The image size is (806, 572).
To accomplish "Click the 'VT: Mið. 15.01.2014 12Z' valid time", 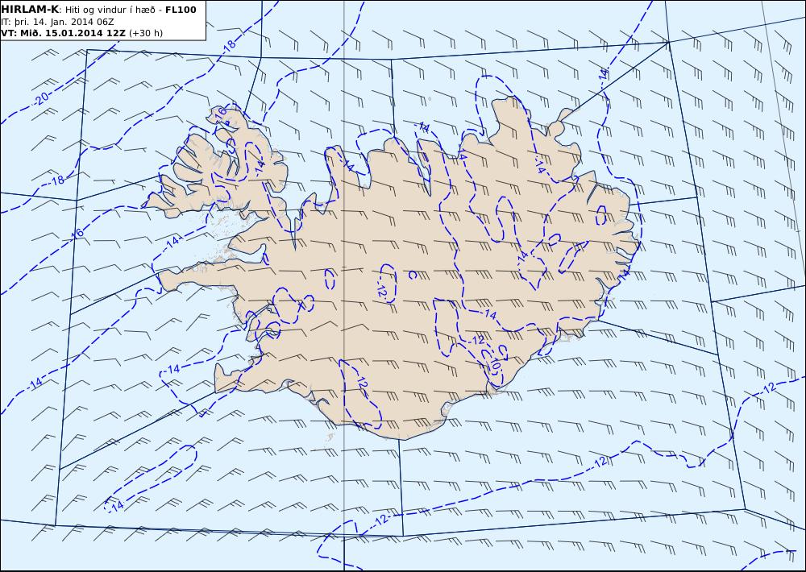I will (x=63, y=33).
